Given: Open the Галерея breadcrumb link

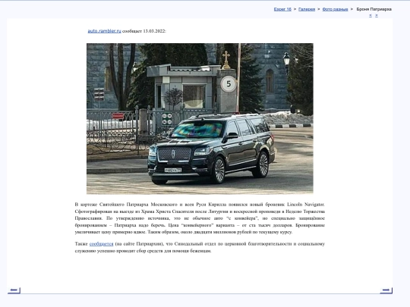Looking at the screenshot, I should [x=307, y=9].
